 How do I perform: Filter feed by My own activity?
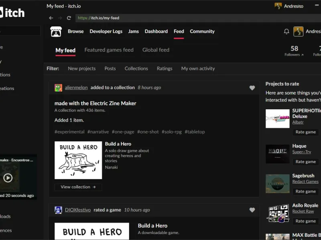click(198, 68)
